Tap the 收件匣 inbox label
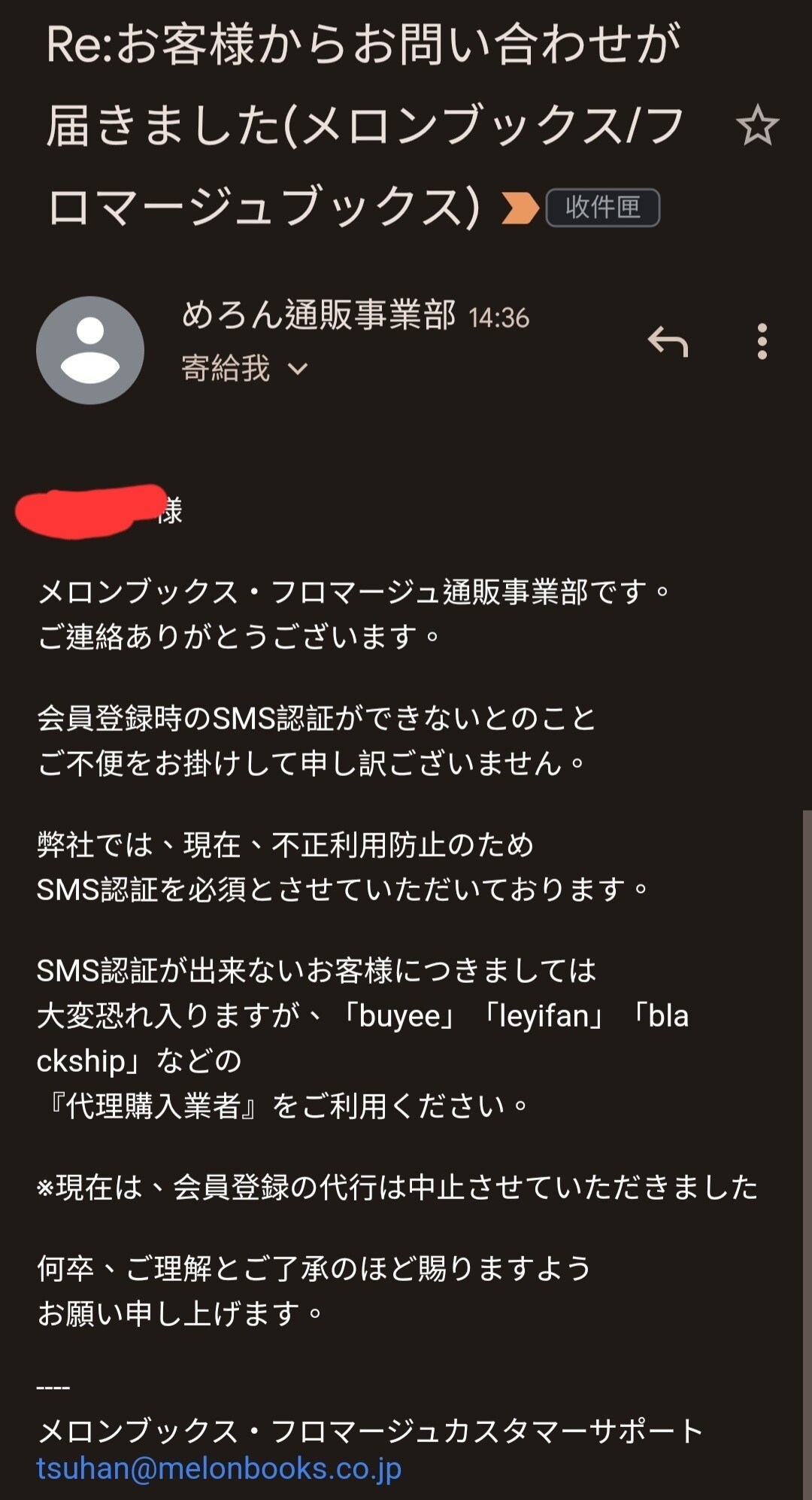 coord(602,208)
